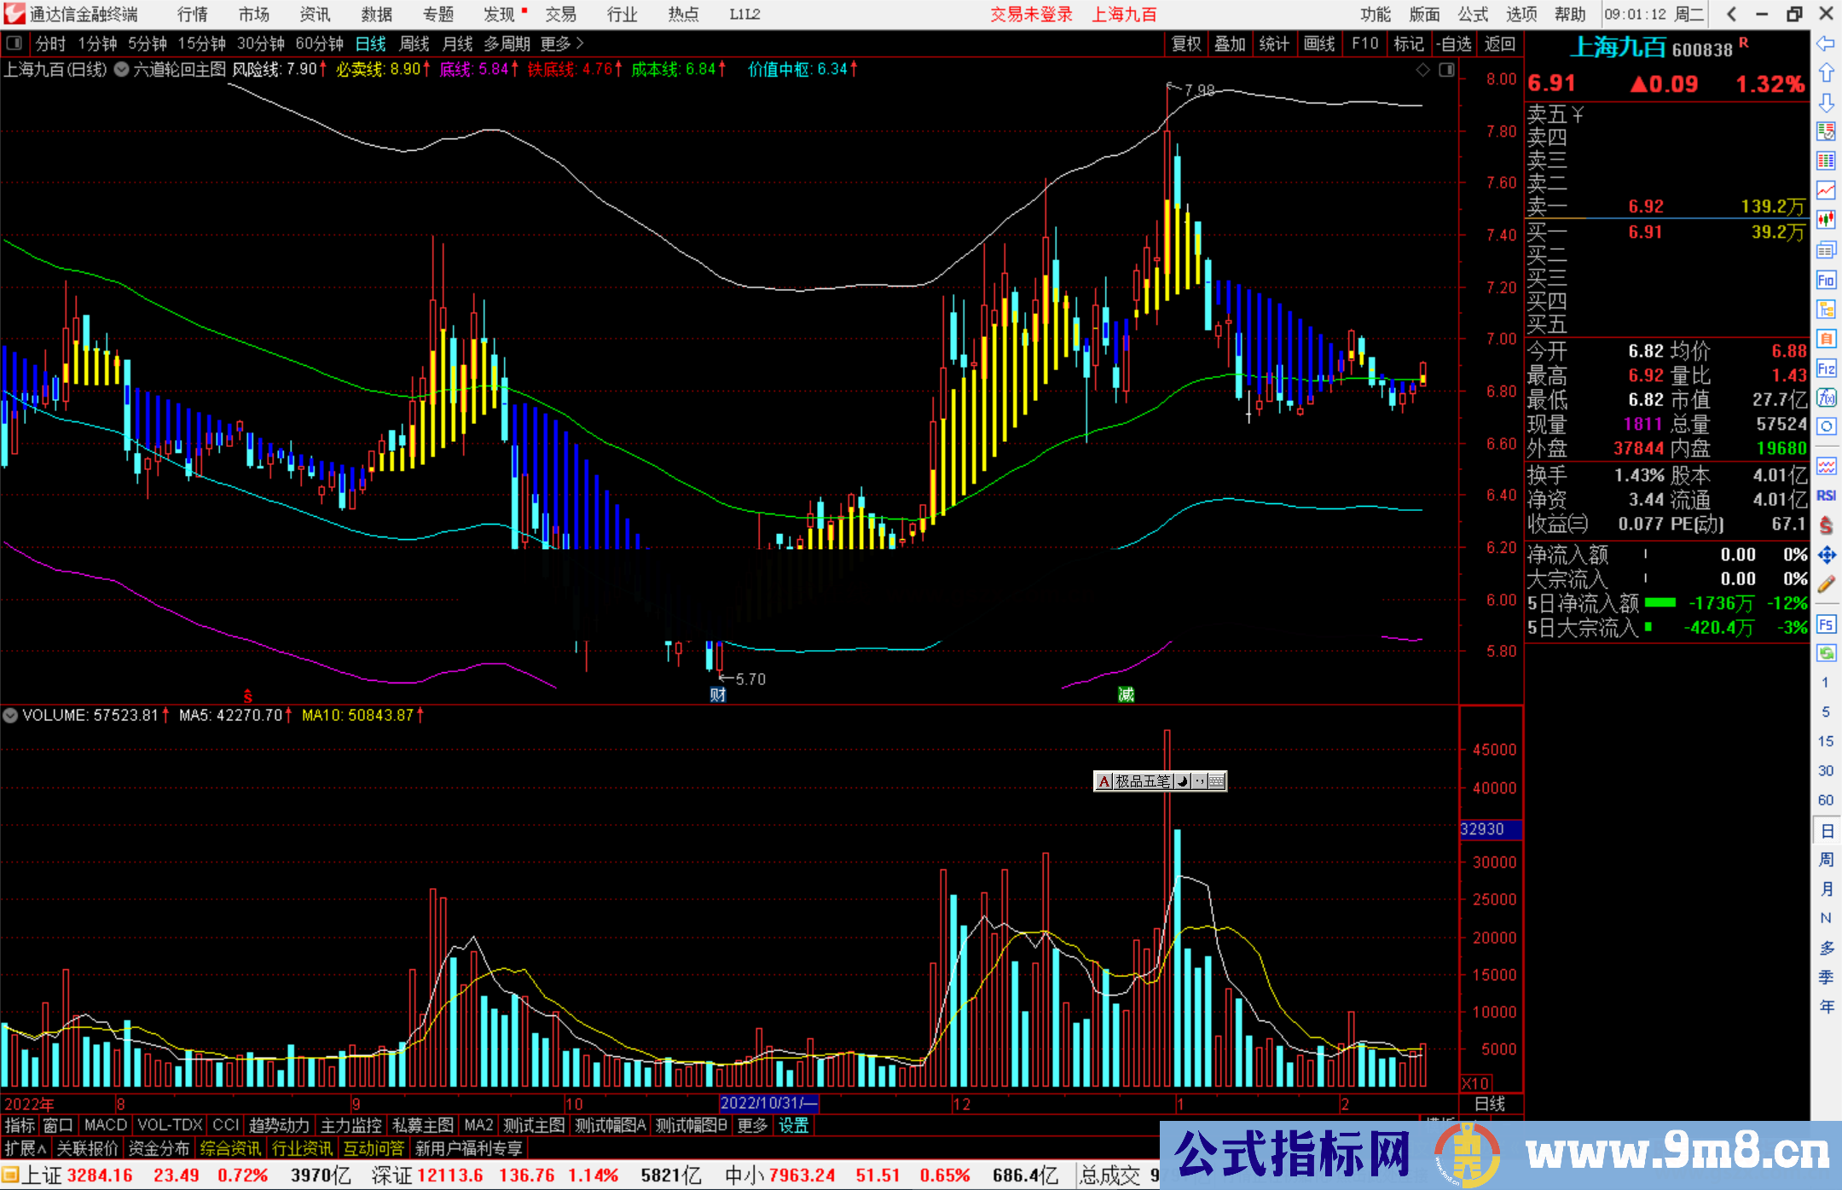Click the four-way move arrows icon
The width and height of the screenshot is (1842, 1190).
[x=1826, y=554]
